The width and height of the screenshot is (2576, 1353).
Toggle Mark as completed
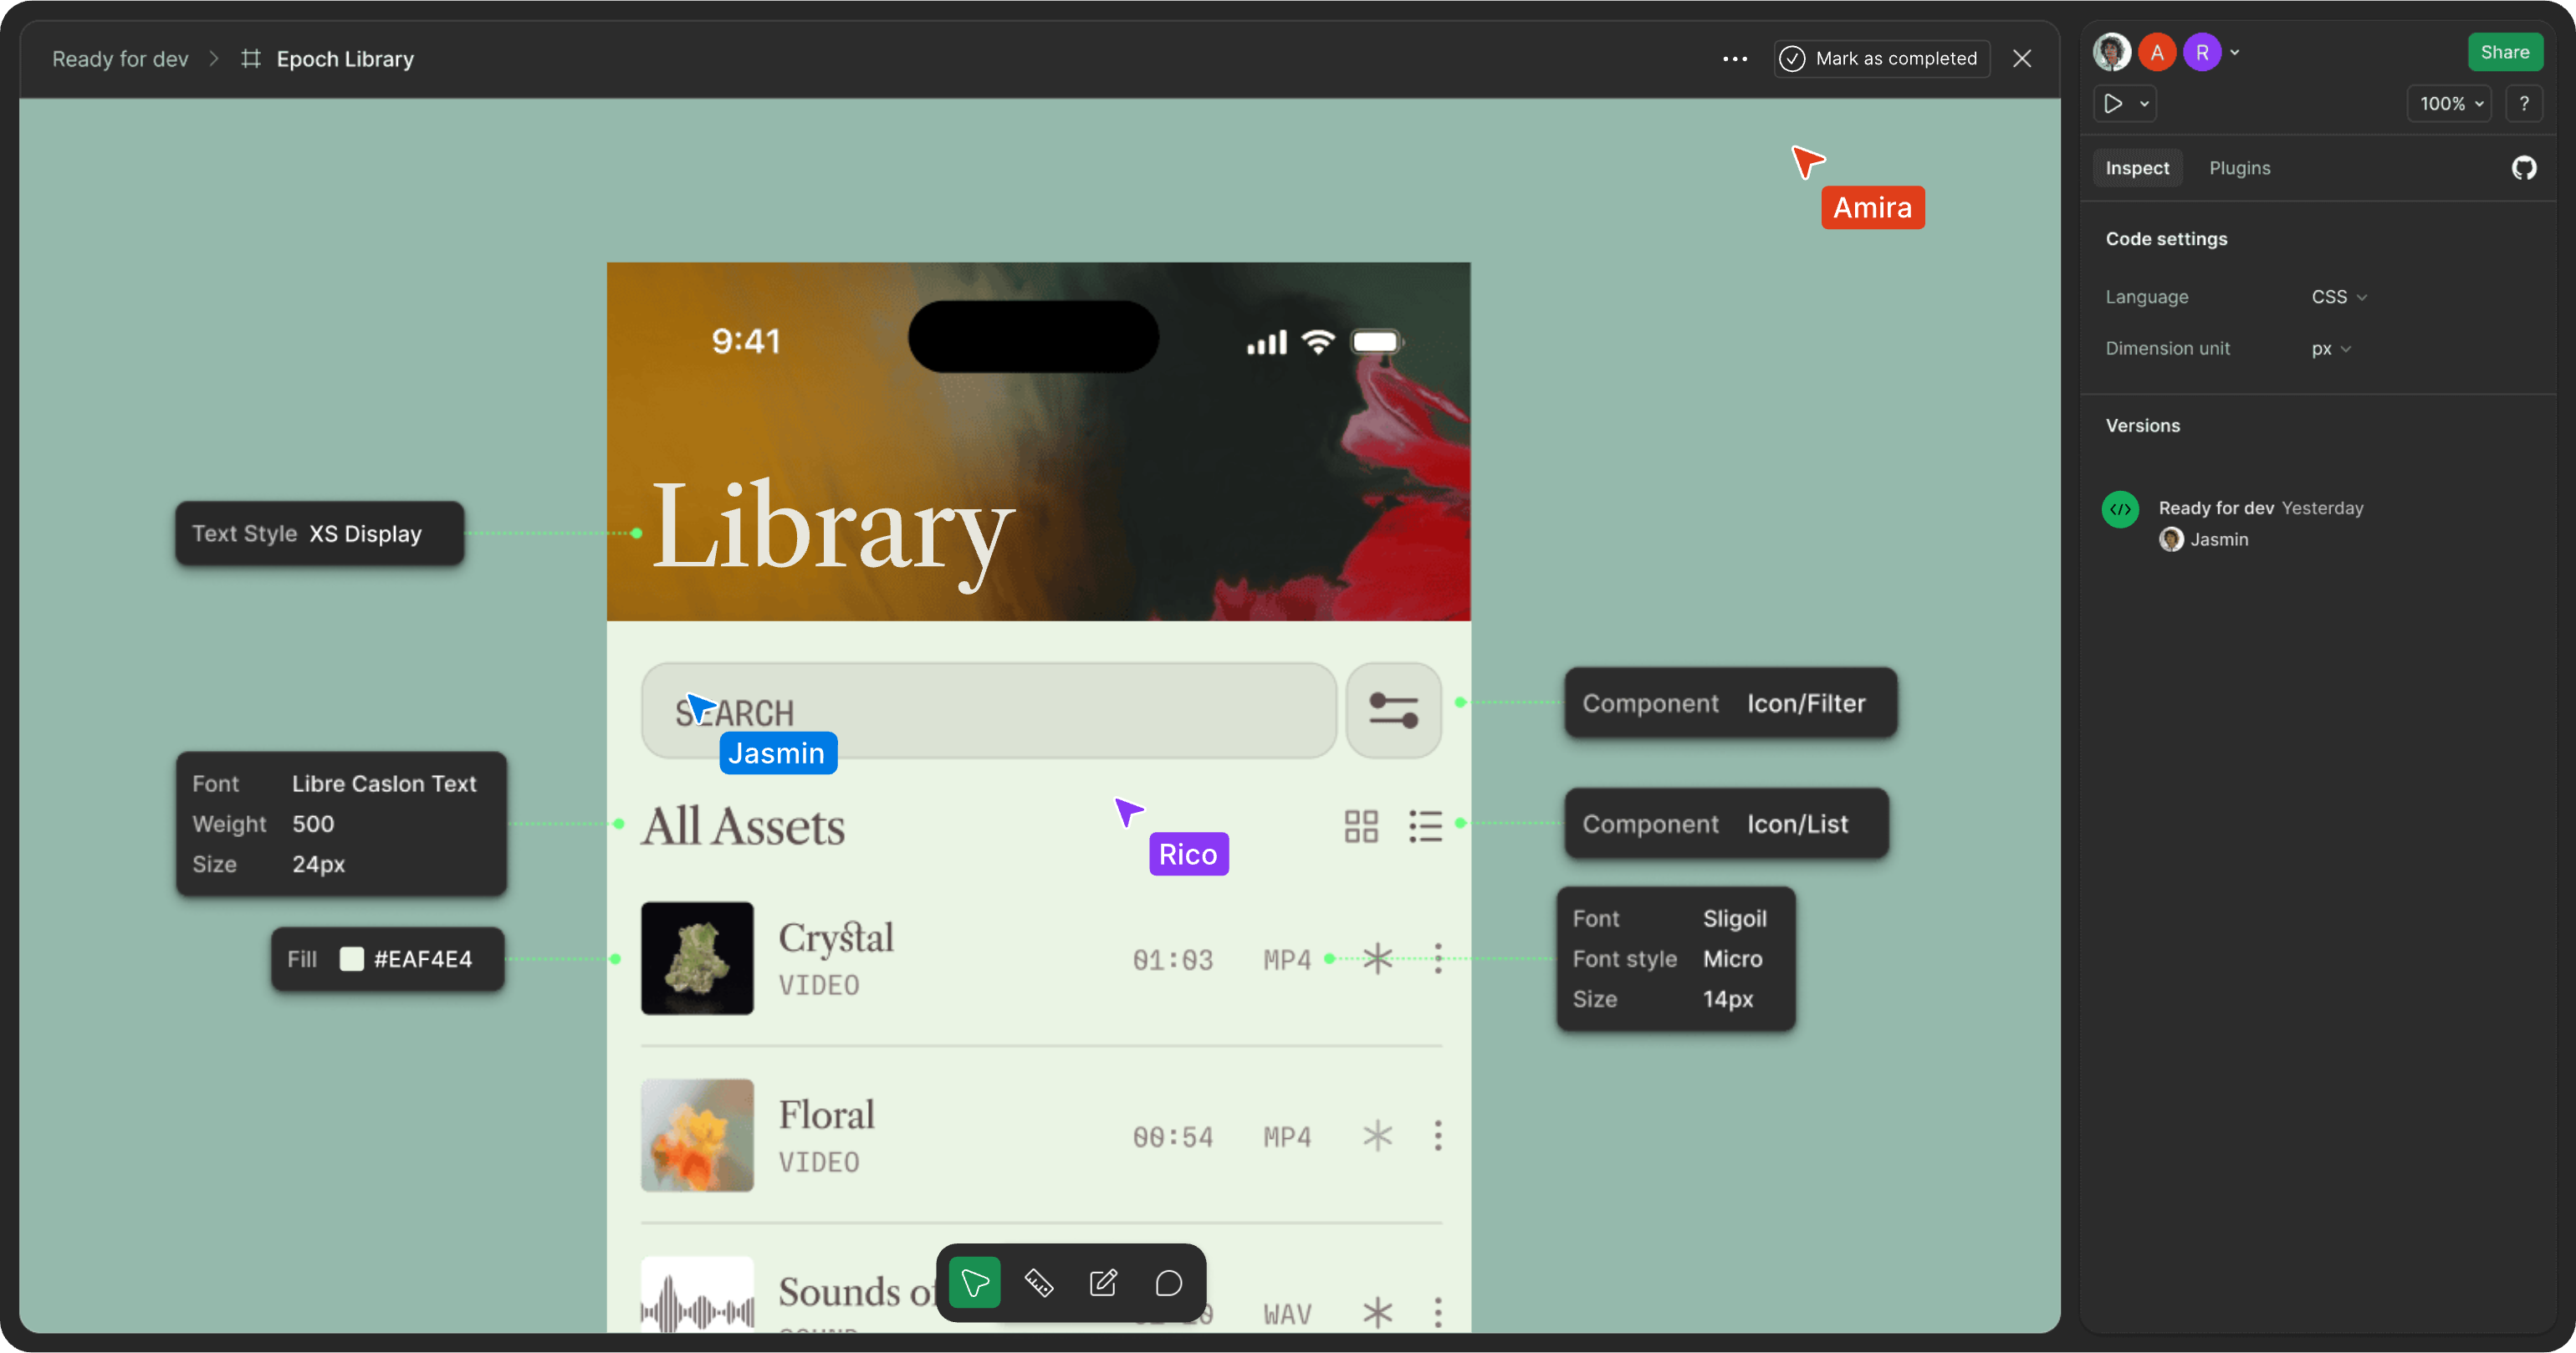(x=1880, y=58)
